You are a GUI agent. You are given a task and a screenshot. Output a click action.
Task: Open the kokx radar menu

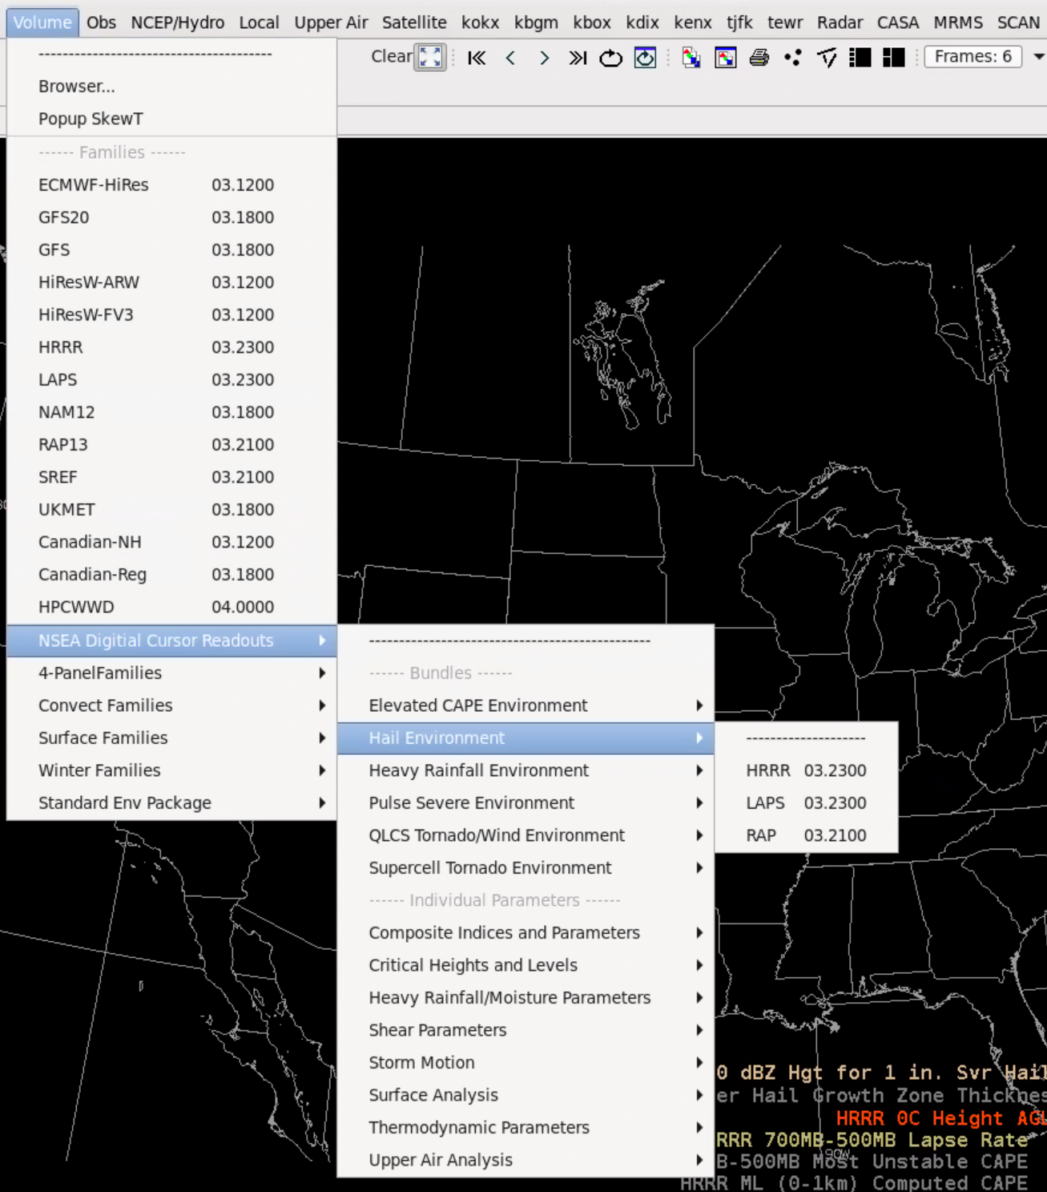[x=481, y=22]
